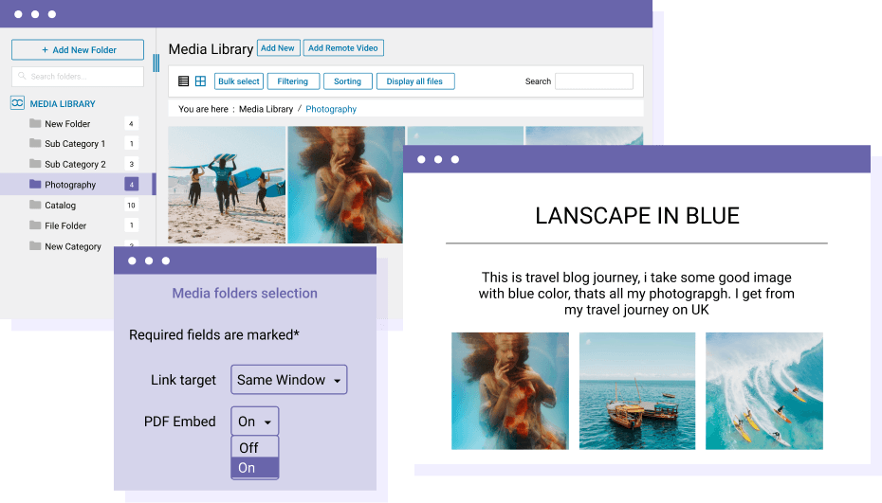Click Display all files button
Image resolution: width=882 pixels, height=503 pixels.
[415, 81]
